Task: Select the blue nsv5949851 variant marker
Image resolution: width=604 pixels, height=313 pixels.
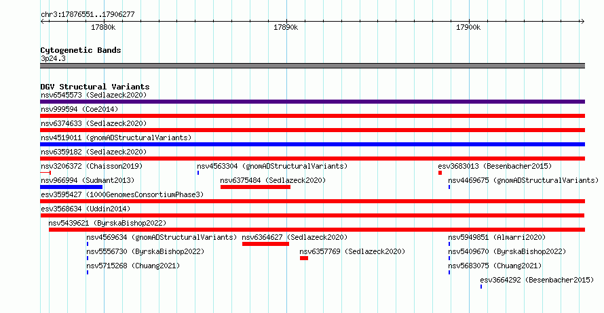Action: click(449, 244)
